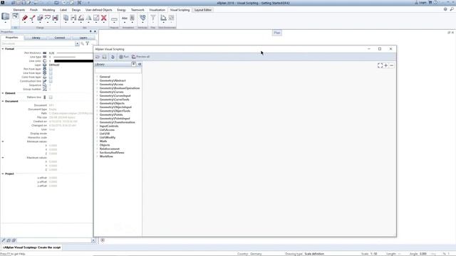Expand the Reinforcement library node

pos(97,149)
